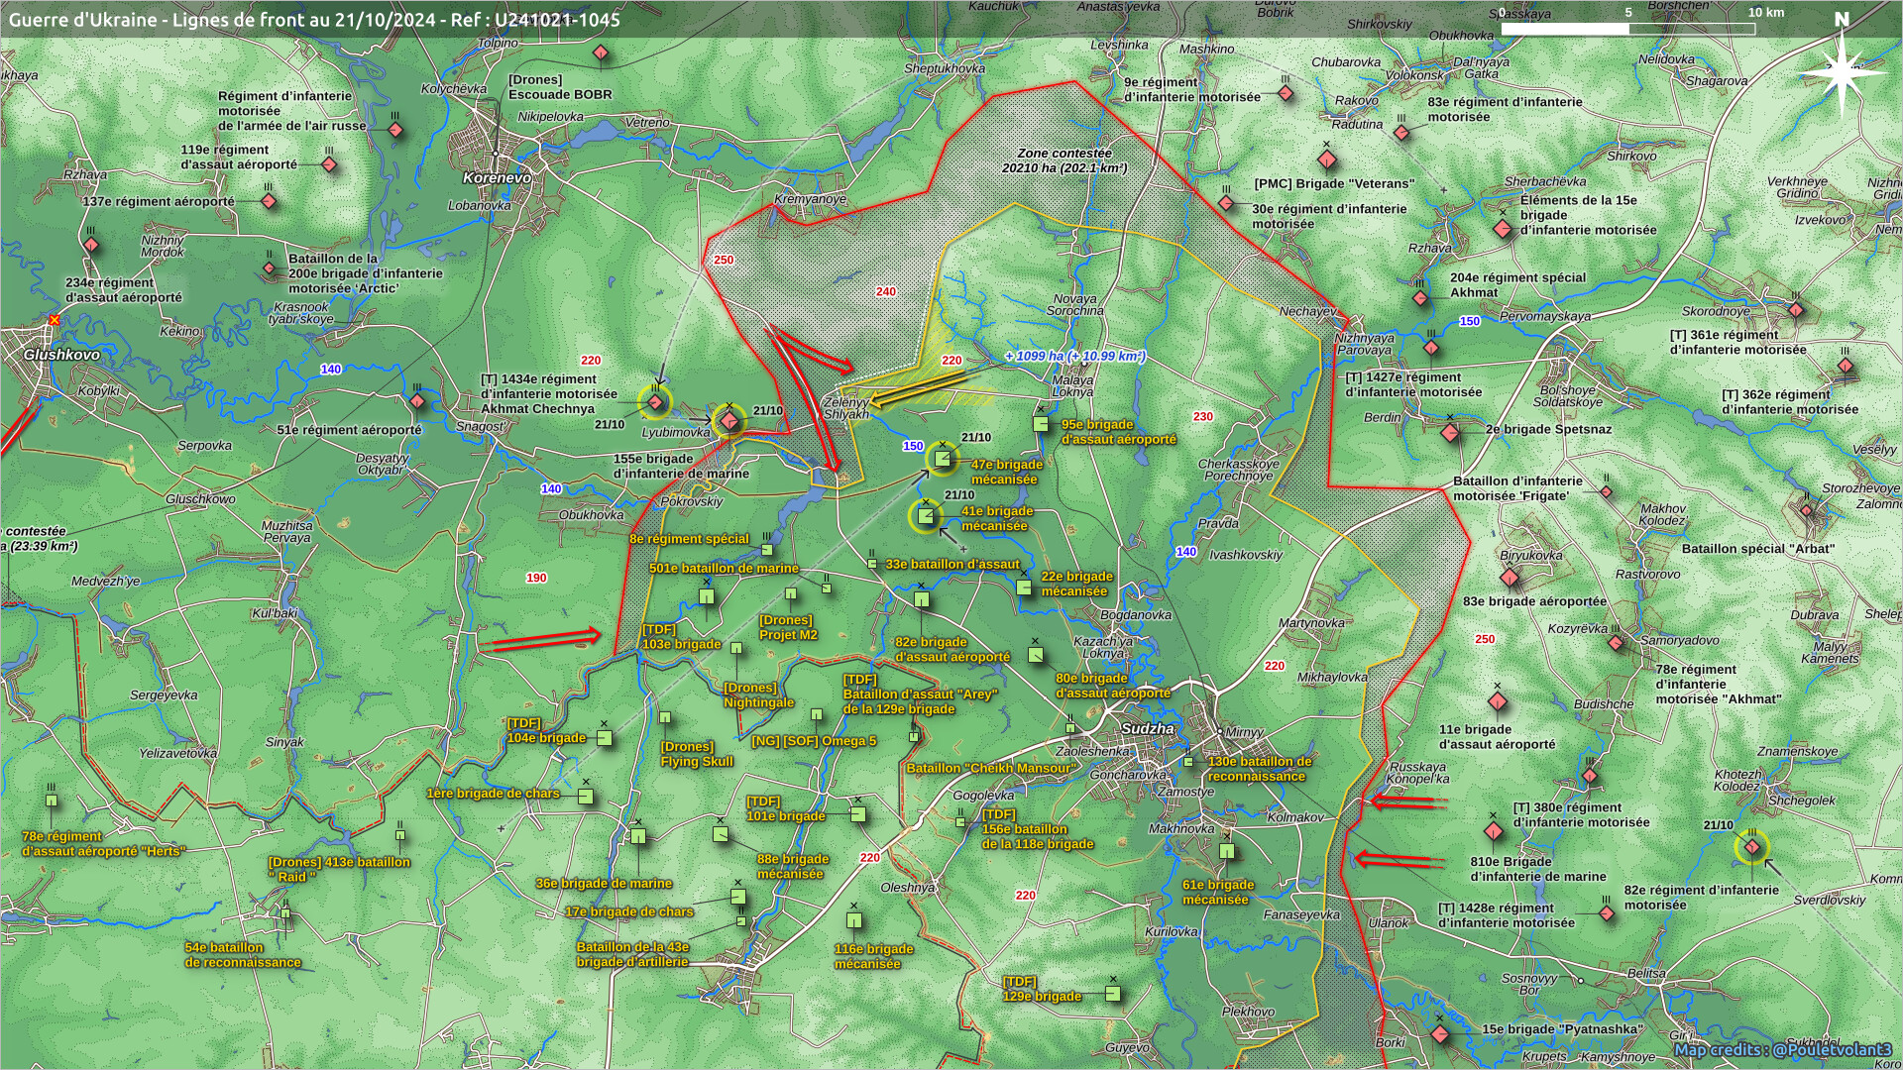Click the 11e brigade d'assaut aéroporté marker
Viewport: 1903px width, 1070px height.
(x=1498, y=702)
